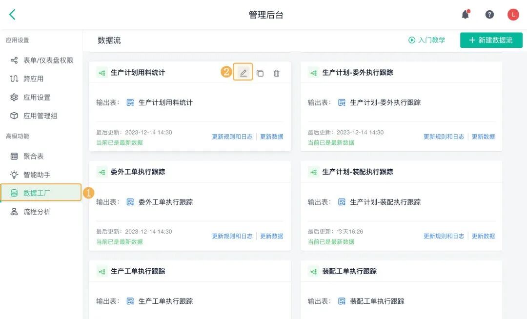
Task: Open 更新规则和日志 for 委外工单执行跟踪
Action: [x=232, y=236]
